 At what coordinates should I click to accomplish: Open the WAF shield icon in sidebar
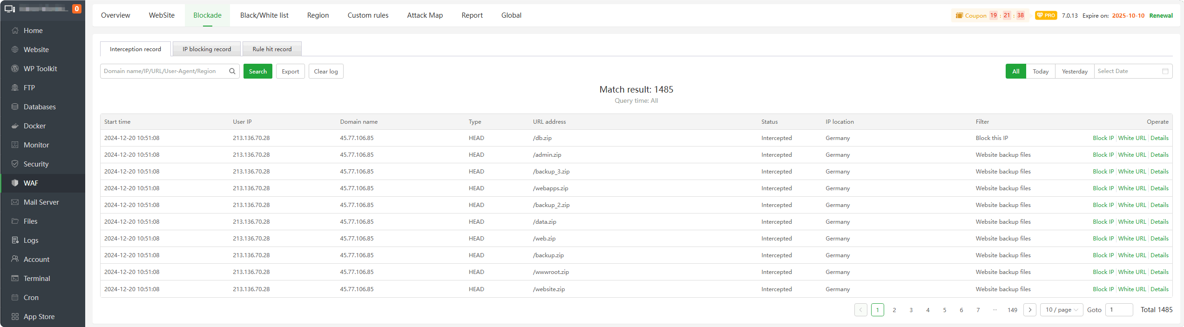15,183
